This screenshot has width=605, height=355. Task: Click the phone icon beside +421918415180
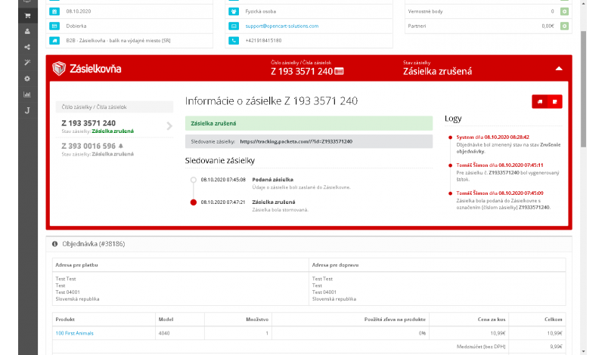click(x=234, y=41)
